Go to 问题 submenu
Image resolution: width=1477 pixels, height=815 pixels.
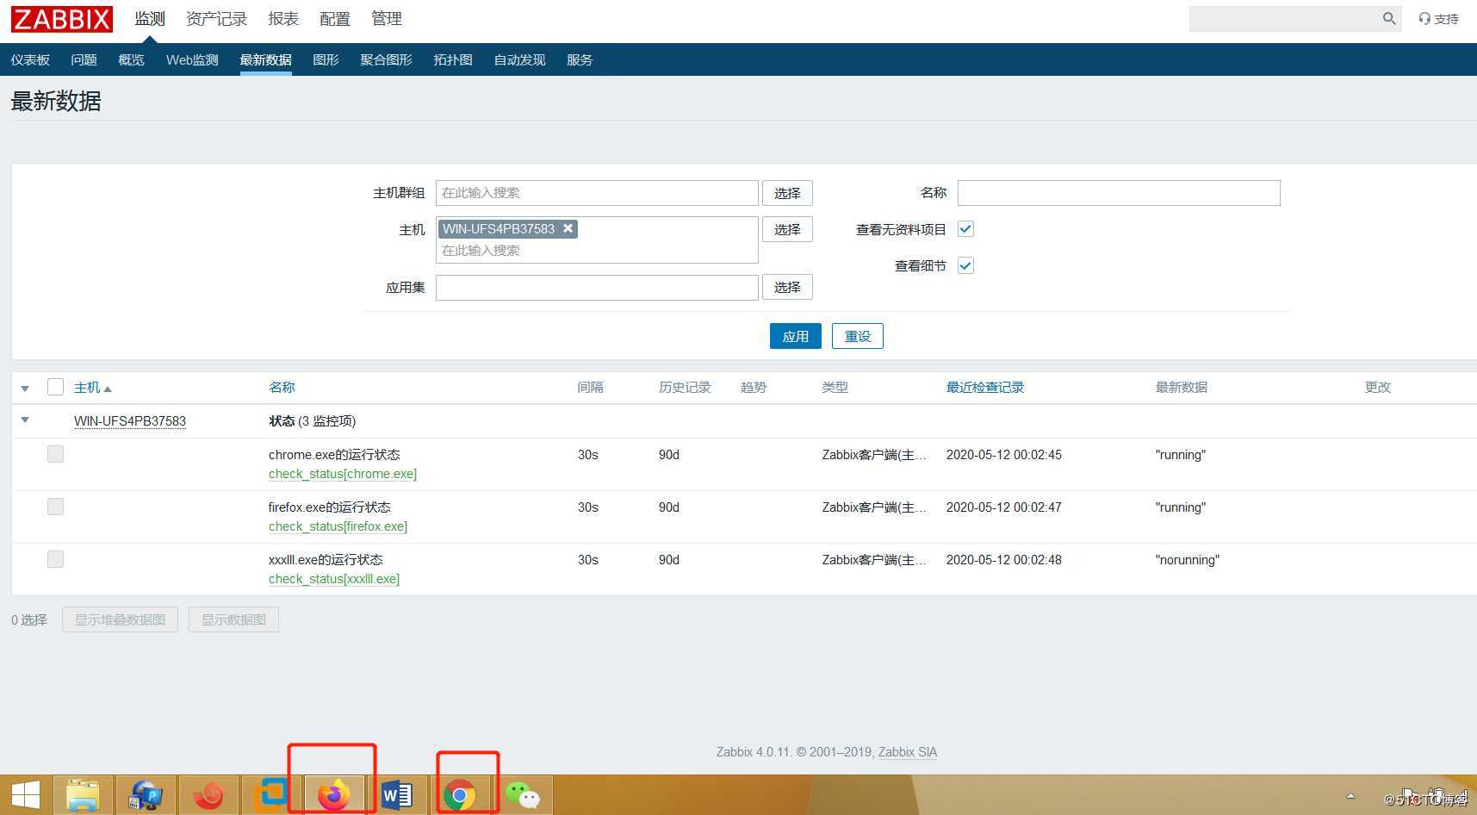click(x=84, y=59)
